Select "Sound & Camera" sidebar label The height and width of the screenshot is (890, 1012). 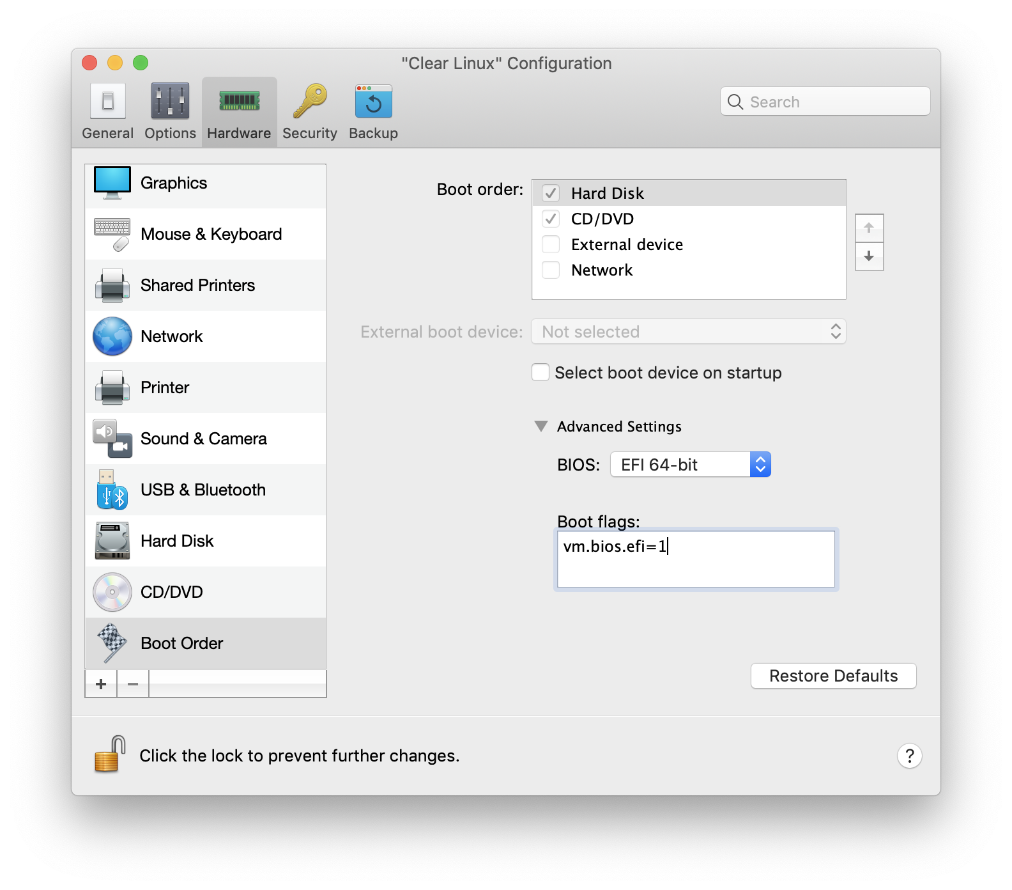click(204, 439)
